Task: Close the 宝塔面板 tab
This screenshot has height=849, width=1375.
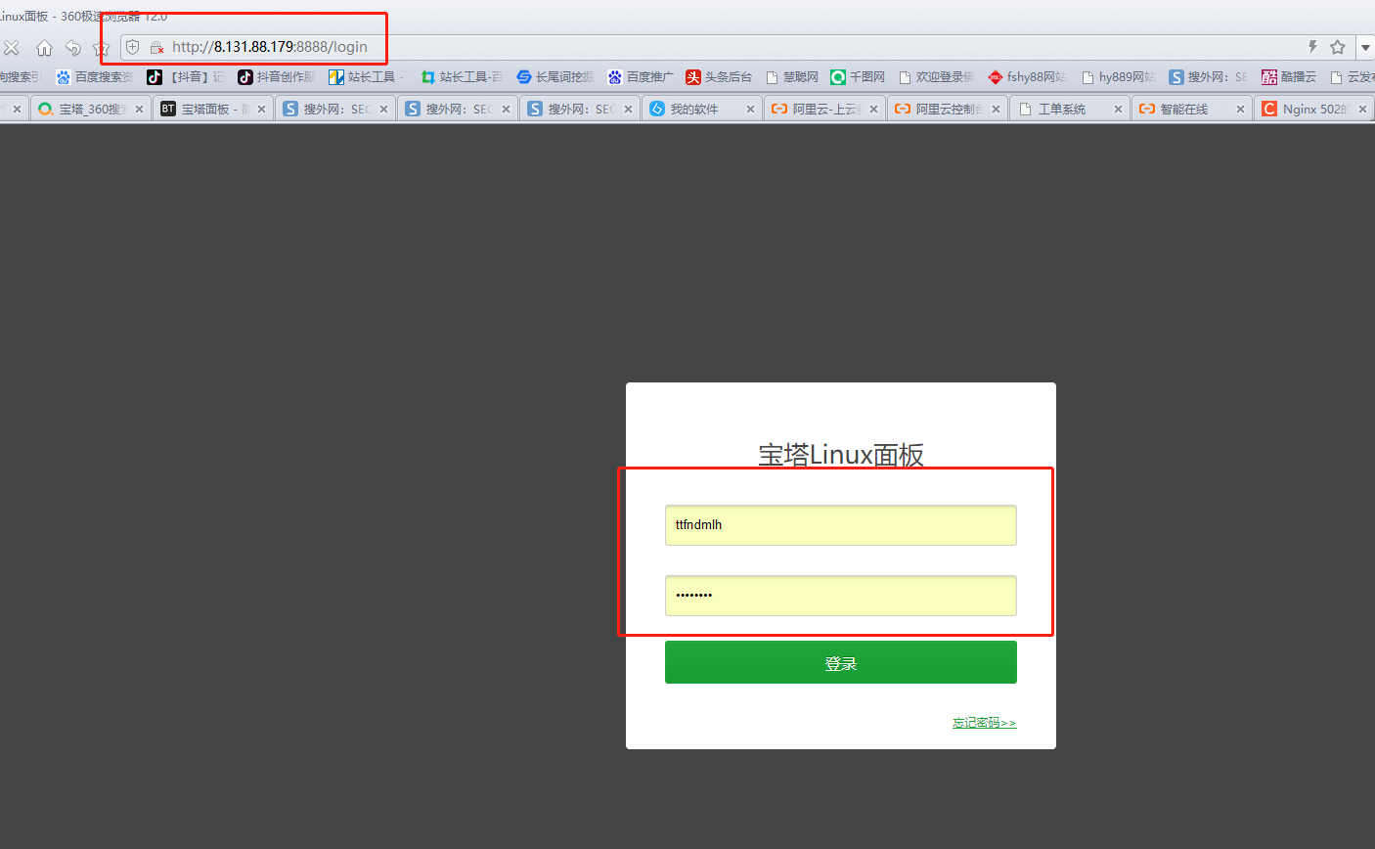Action: coord(261,110)
